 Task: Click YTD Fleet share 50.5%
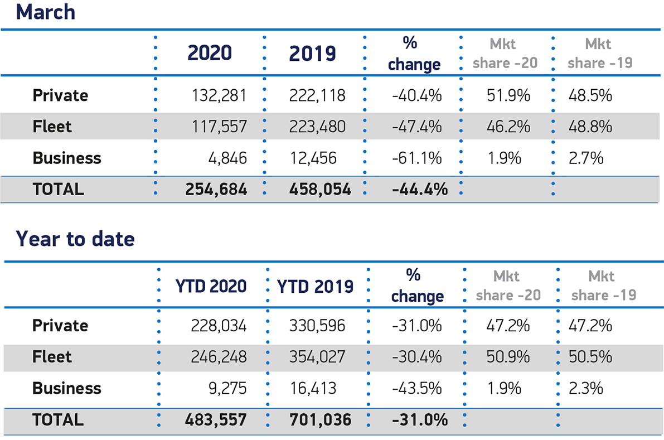click(590, 357)
